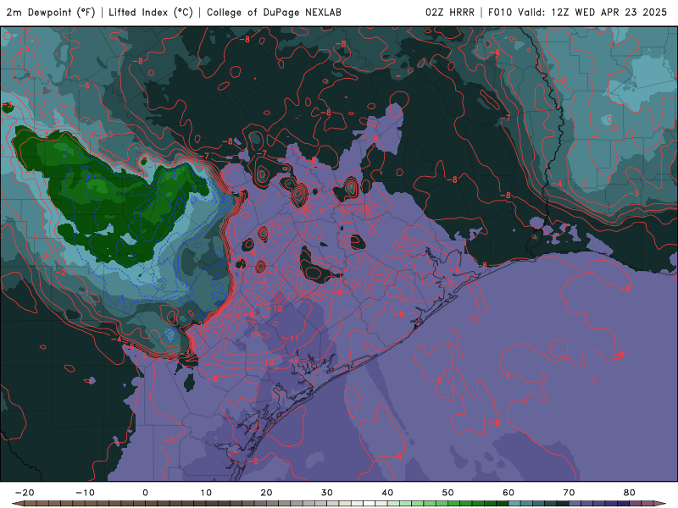Click the 80 label on the color scale
Screen dimensions: 678x508
pos(630,493)
